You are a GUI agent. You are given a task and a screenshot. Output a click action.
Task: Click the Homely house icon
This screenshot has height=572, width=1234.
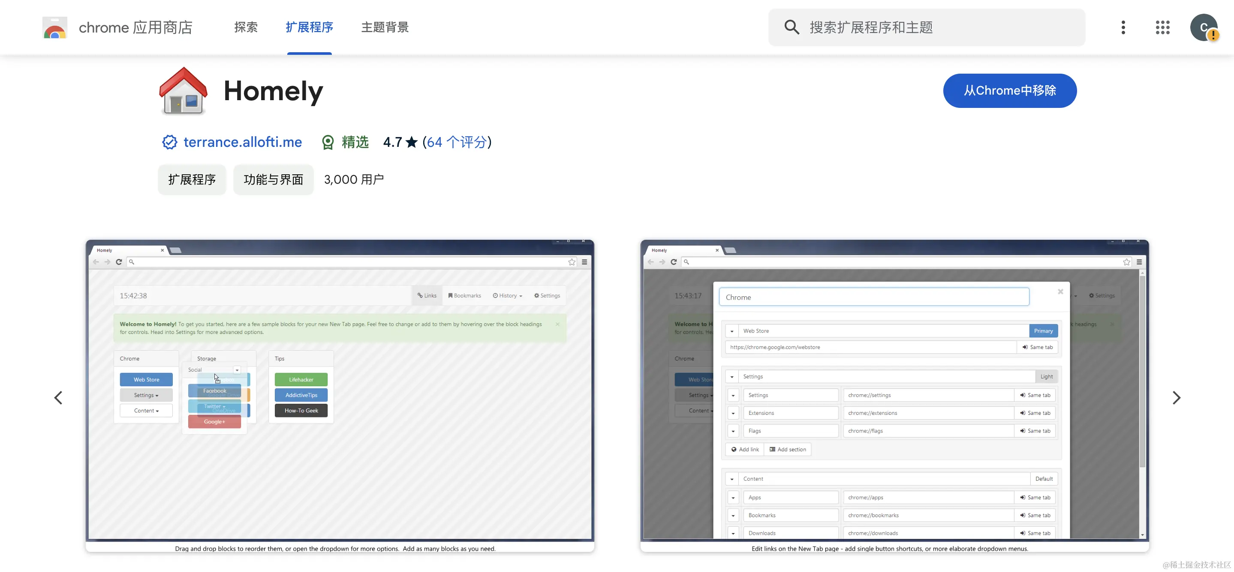click(x=183, y=91)
